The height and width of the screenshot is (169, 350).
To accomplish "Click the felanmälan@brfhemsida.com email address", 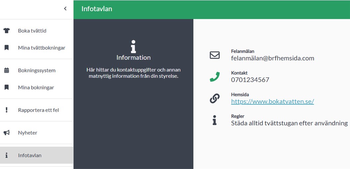I will pos(272,58).
